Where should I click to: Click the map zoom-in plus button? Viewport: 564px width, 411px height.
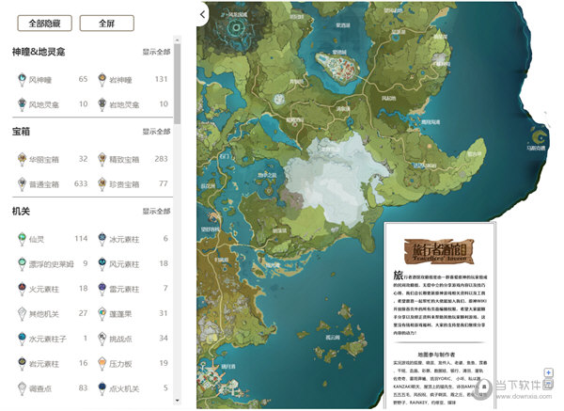point(548,372)
